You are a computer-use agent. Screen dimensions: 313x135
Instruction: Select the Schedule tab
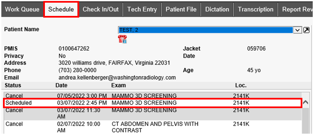[x=61, y=9]
